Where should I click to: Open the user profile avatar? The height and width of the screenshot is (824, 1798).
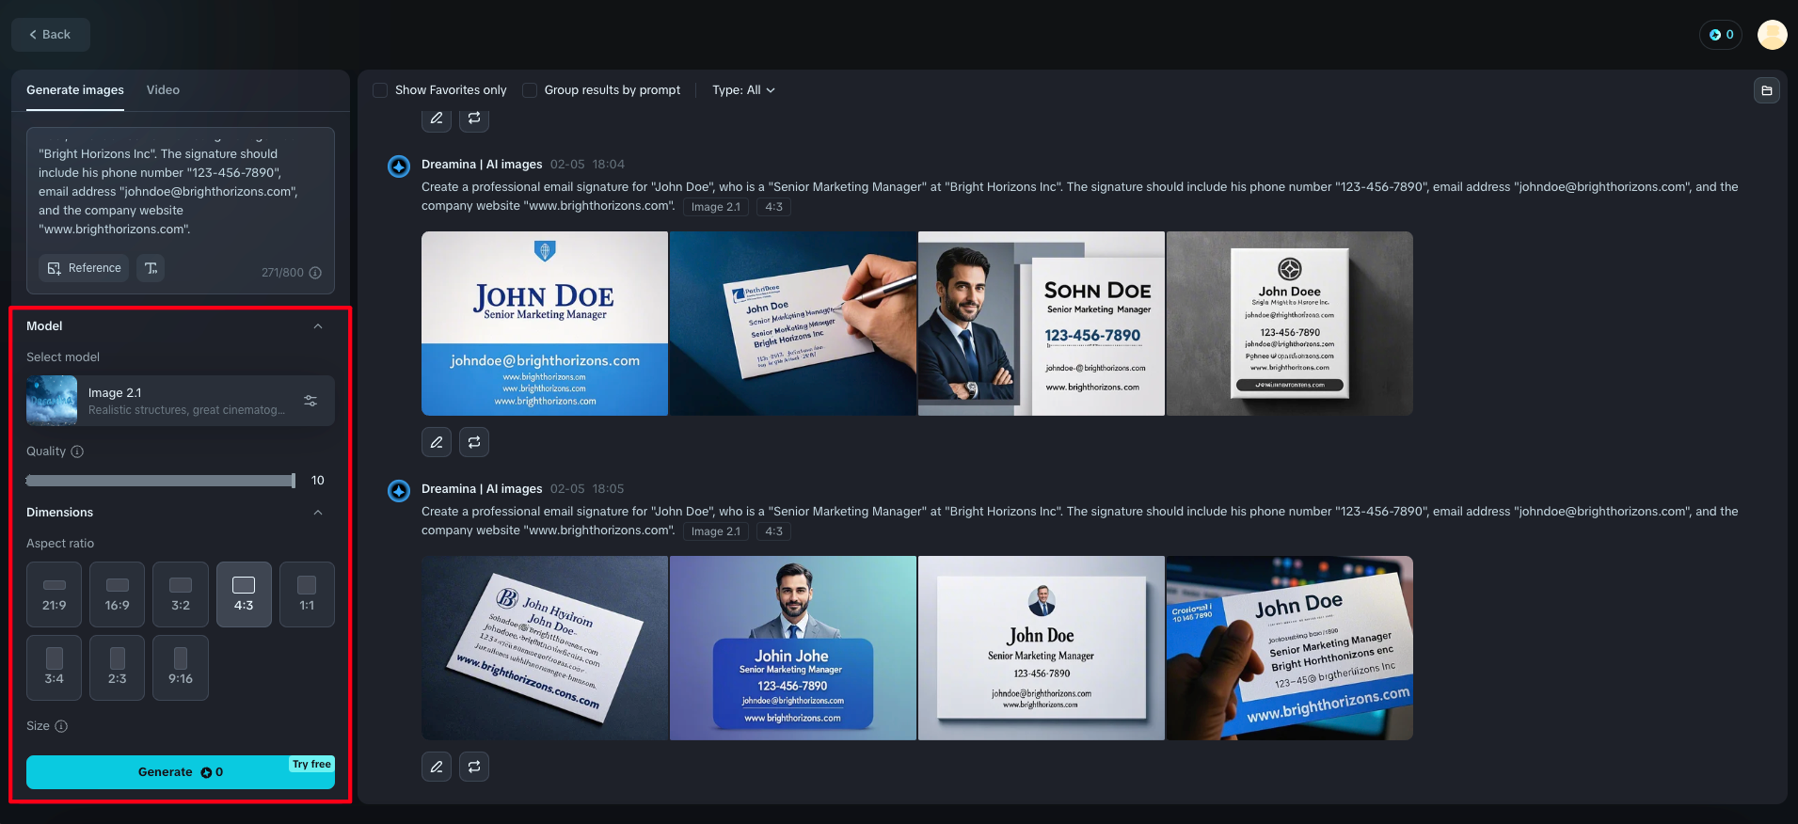coord(1773,35)
